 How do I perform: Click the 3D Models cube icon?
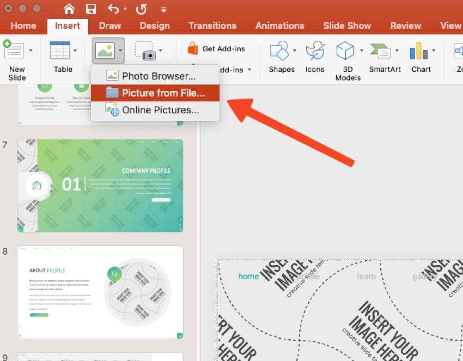(x=345, y=51)
